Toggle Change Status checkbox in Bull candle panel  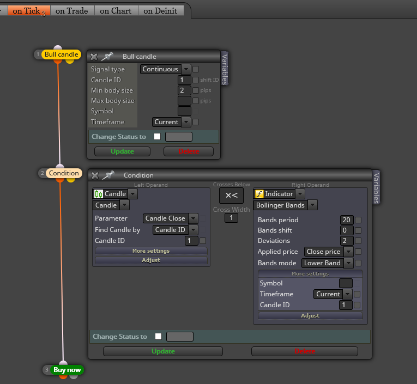click(x=157, y=137)
